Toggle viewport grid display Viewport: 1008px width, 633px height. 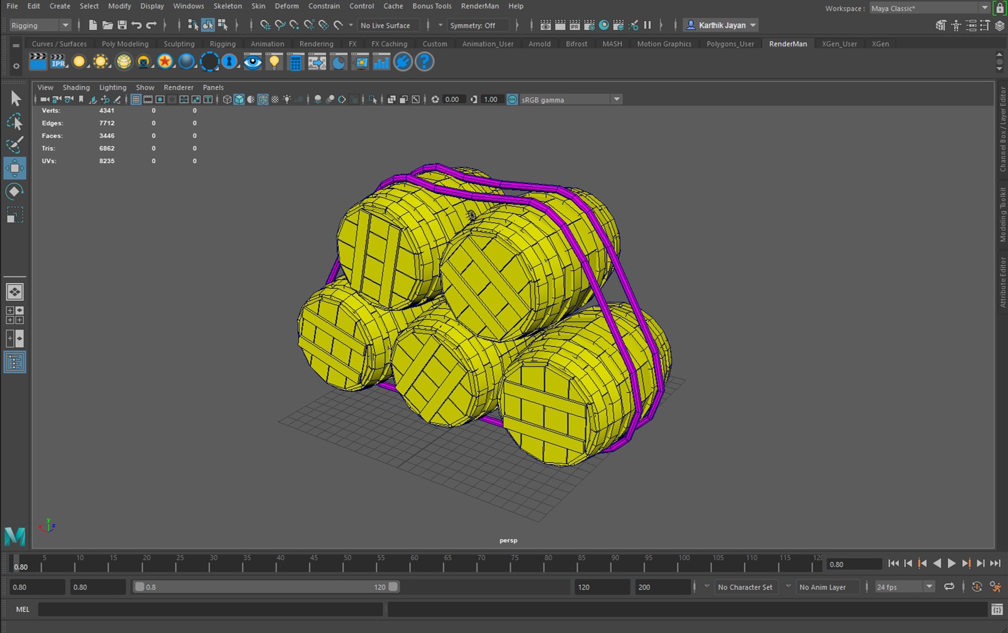click(x=136, y=100)
